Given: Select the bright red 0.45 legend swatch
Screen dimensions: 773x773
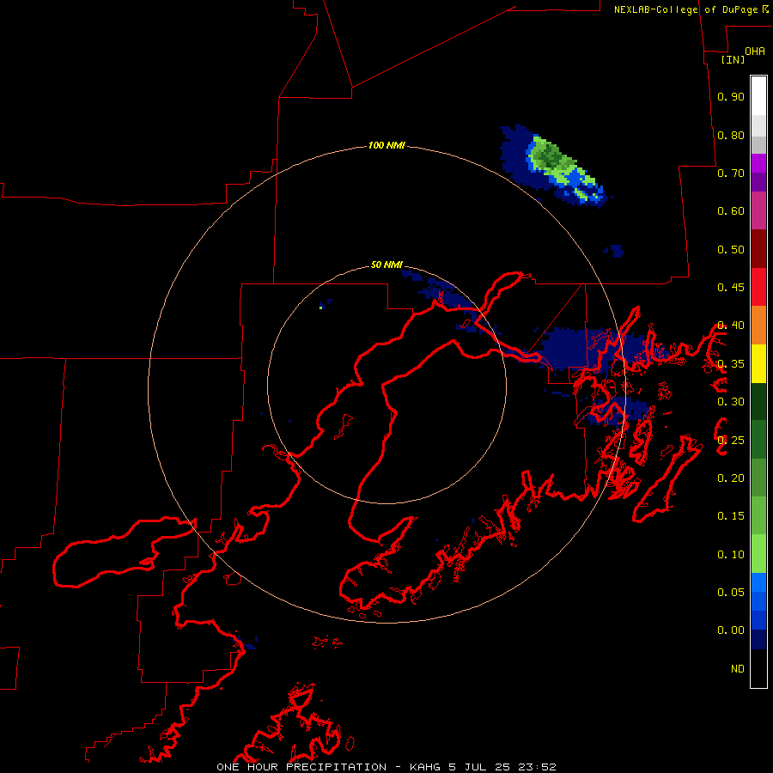Looking at the screenshot, I should point(758,287).
